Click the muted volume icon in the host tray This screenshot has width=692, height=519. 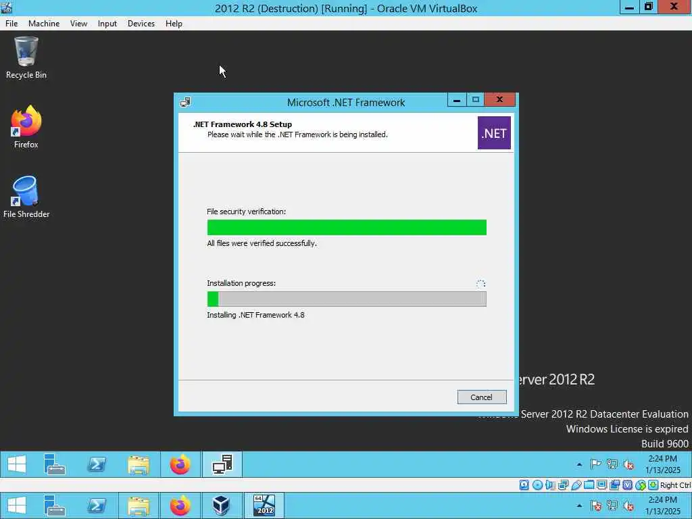pos(628,505)
